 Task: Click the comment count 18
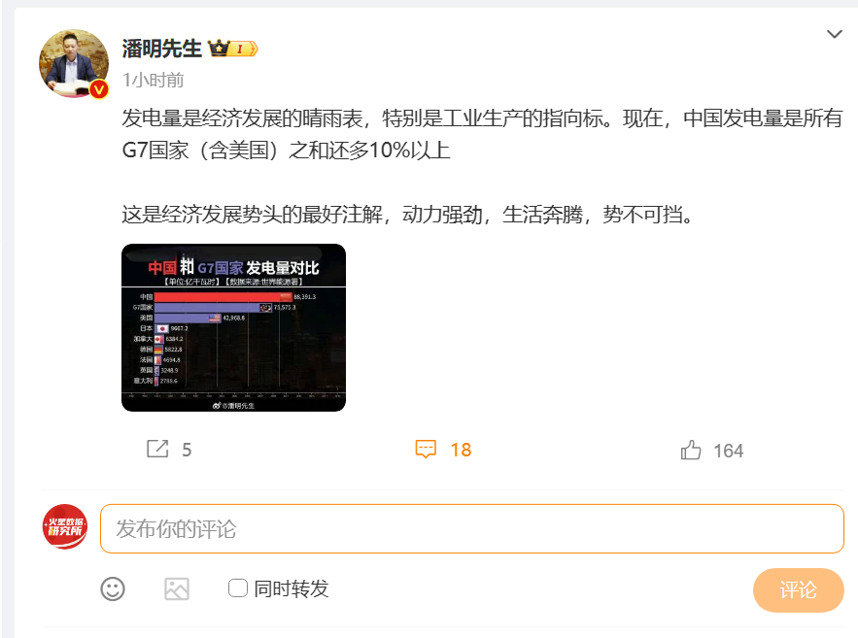[461, 450]
